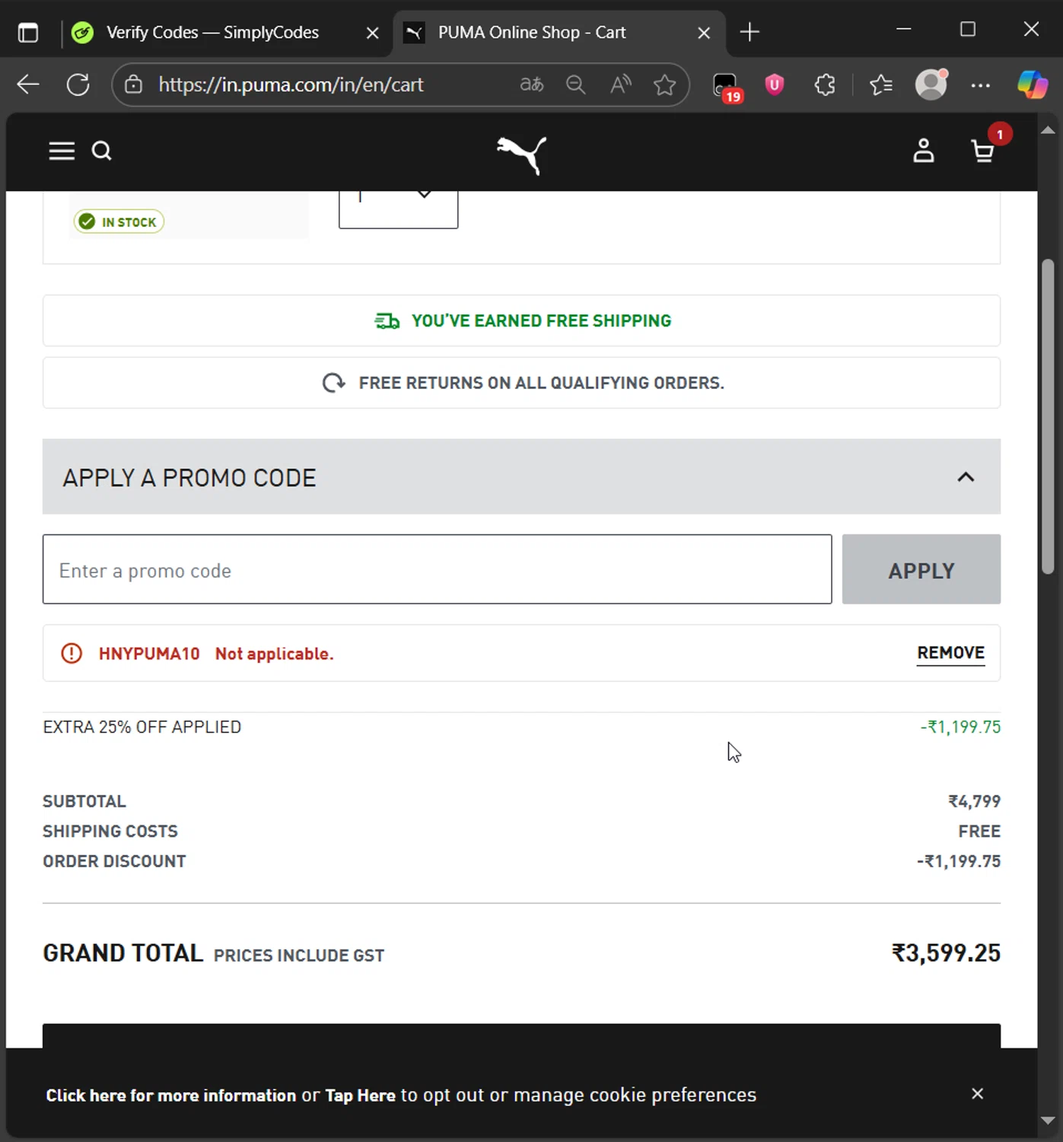Click the grand total ₹3,599.25 amount
Image resolution: width=1063 pixels, height=1142 pixels.
click(x=946, y=953)
